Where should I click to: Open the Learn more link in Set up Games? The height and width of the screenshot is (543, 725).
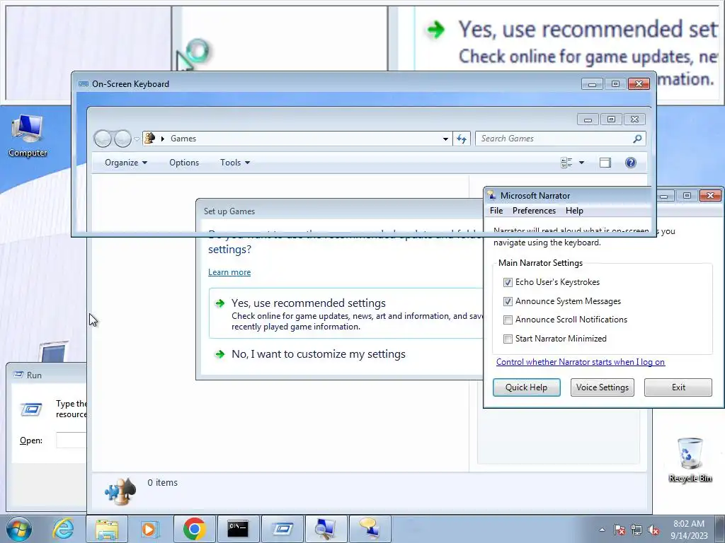coord(229,272)
